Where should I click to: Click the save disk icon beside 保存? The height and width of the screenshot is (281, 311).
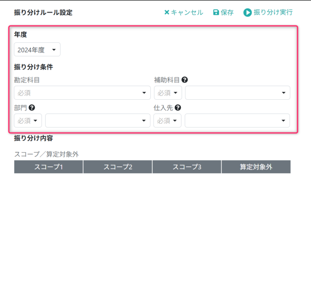215,12
